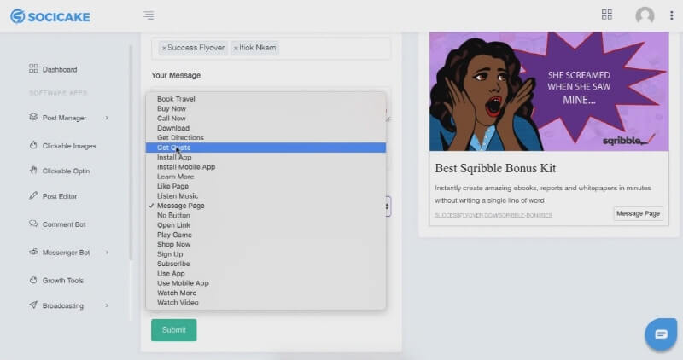Click the Post Editor pencil icon

point(33,195)
